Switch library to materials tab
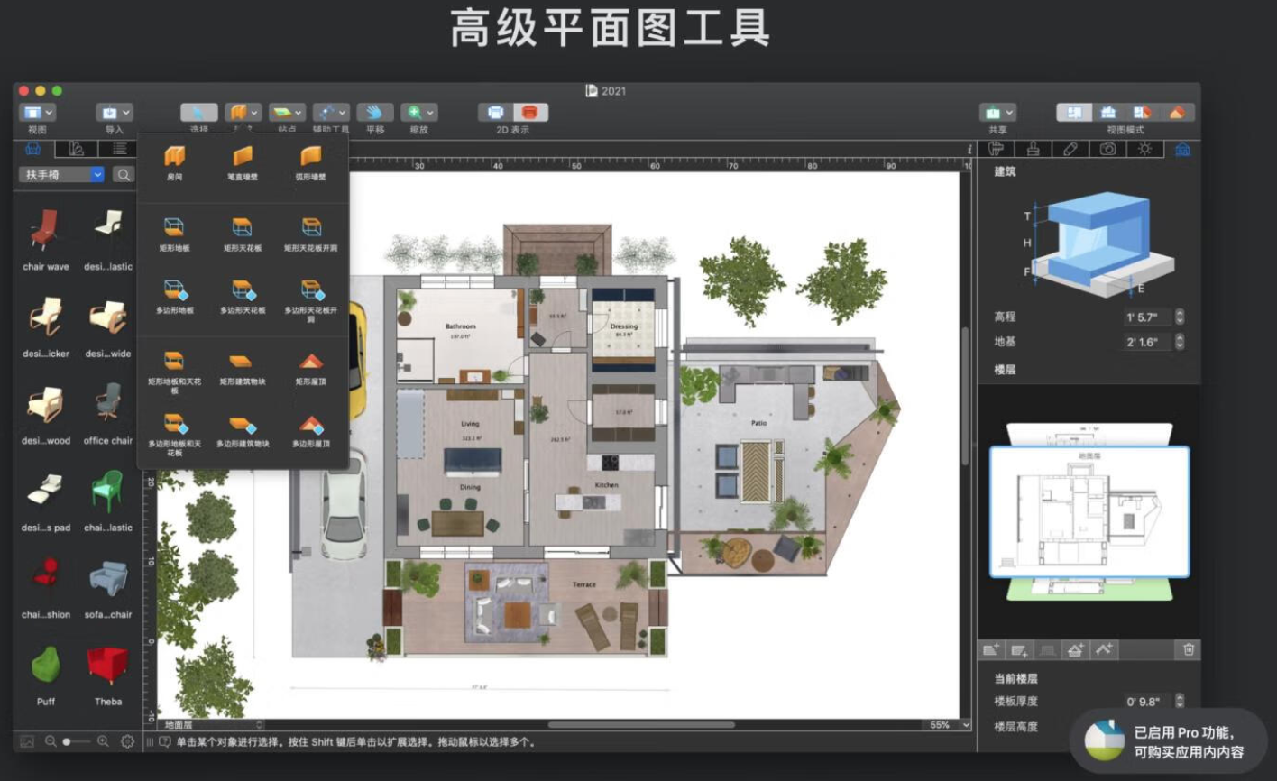The height and width of the screenshot is (781, 1277). click(77, 149)
